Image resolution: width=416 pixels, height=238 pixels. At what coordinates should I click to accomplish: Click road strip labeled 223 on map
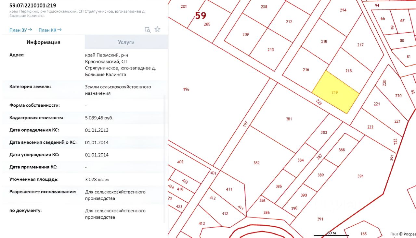[318, 102]
